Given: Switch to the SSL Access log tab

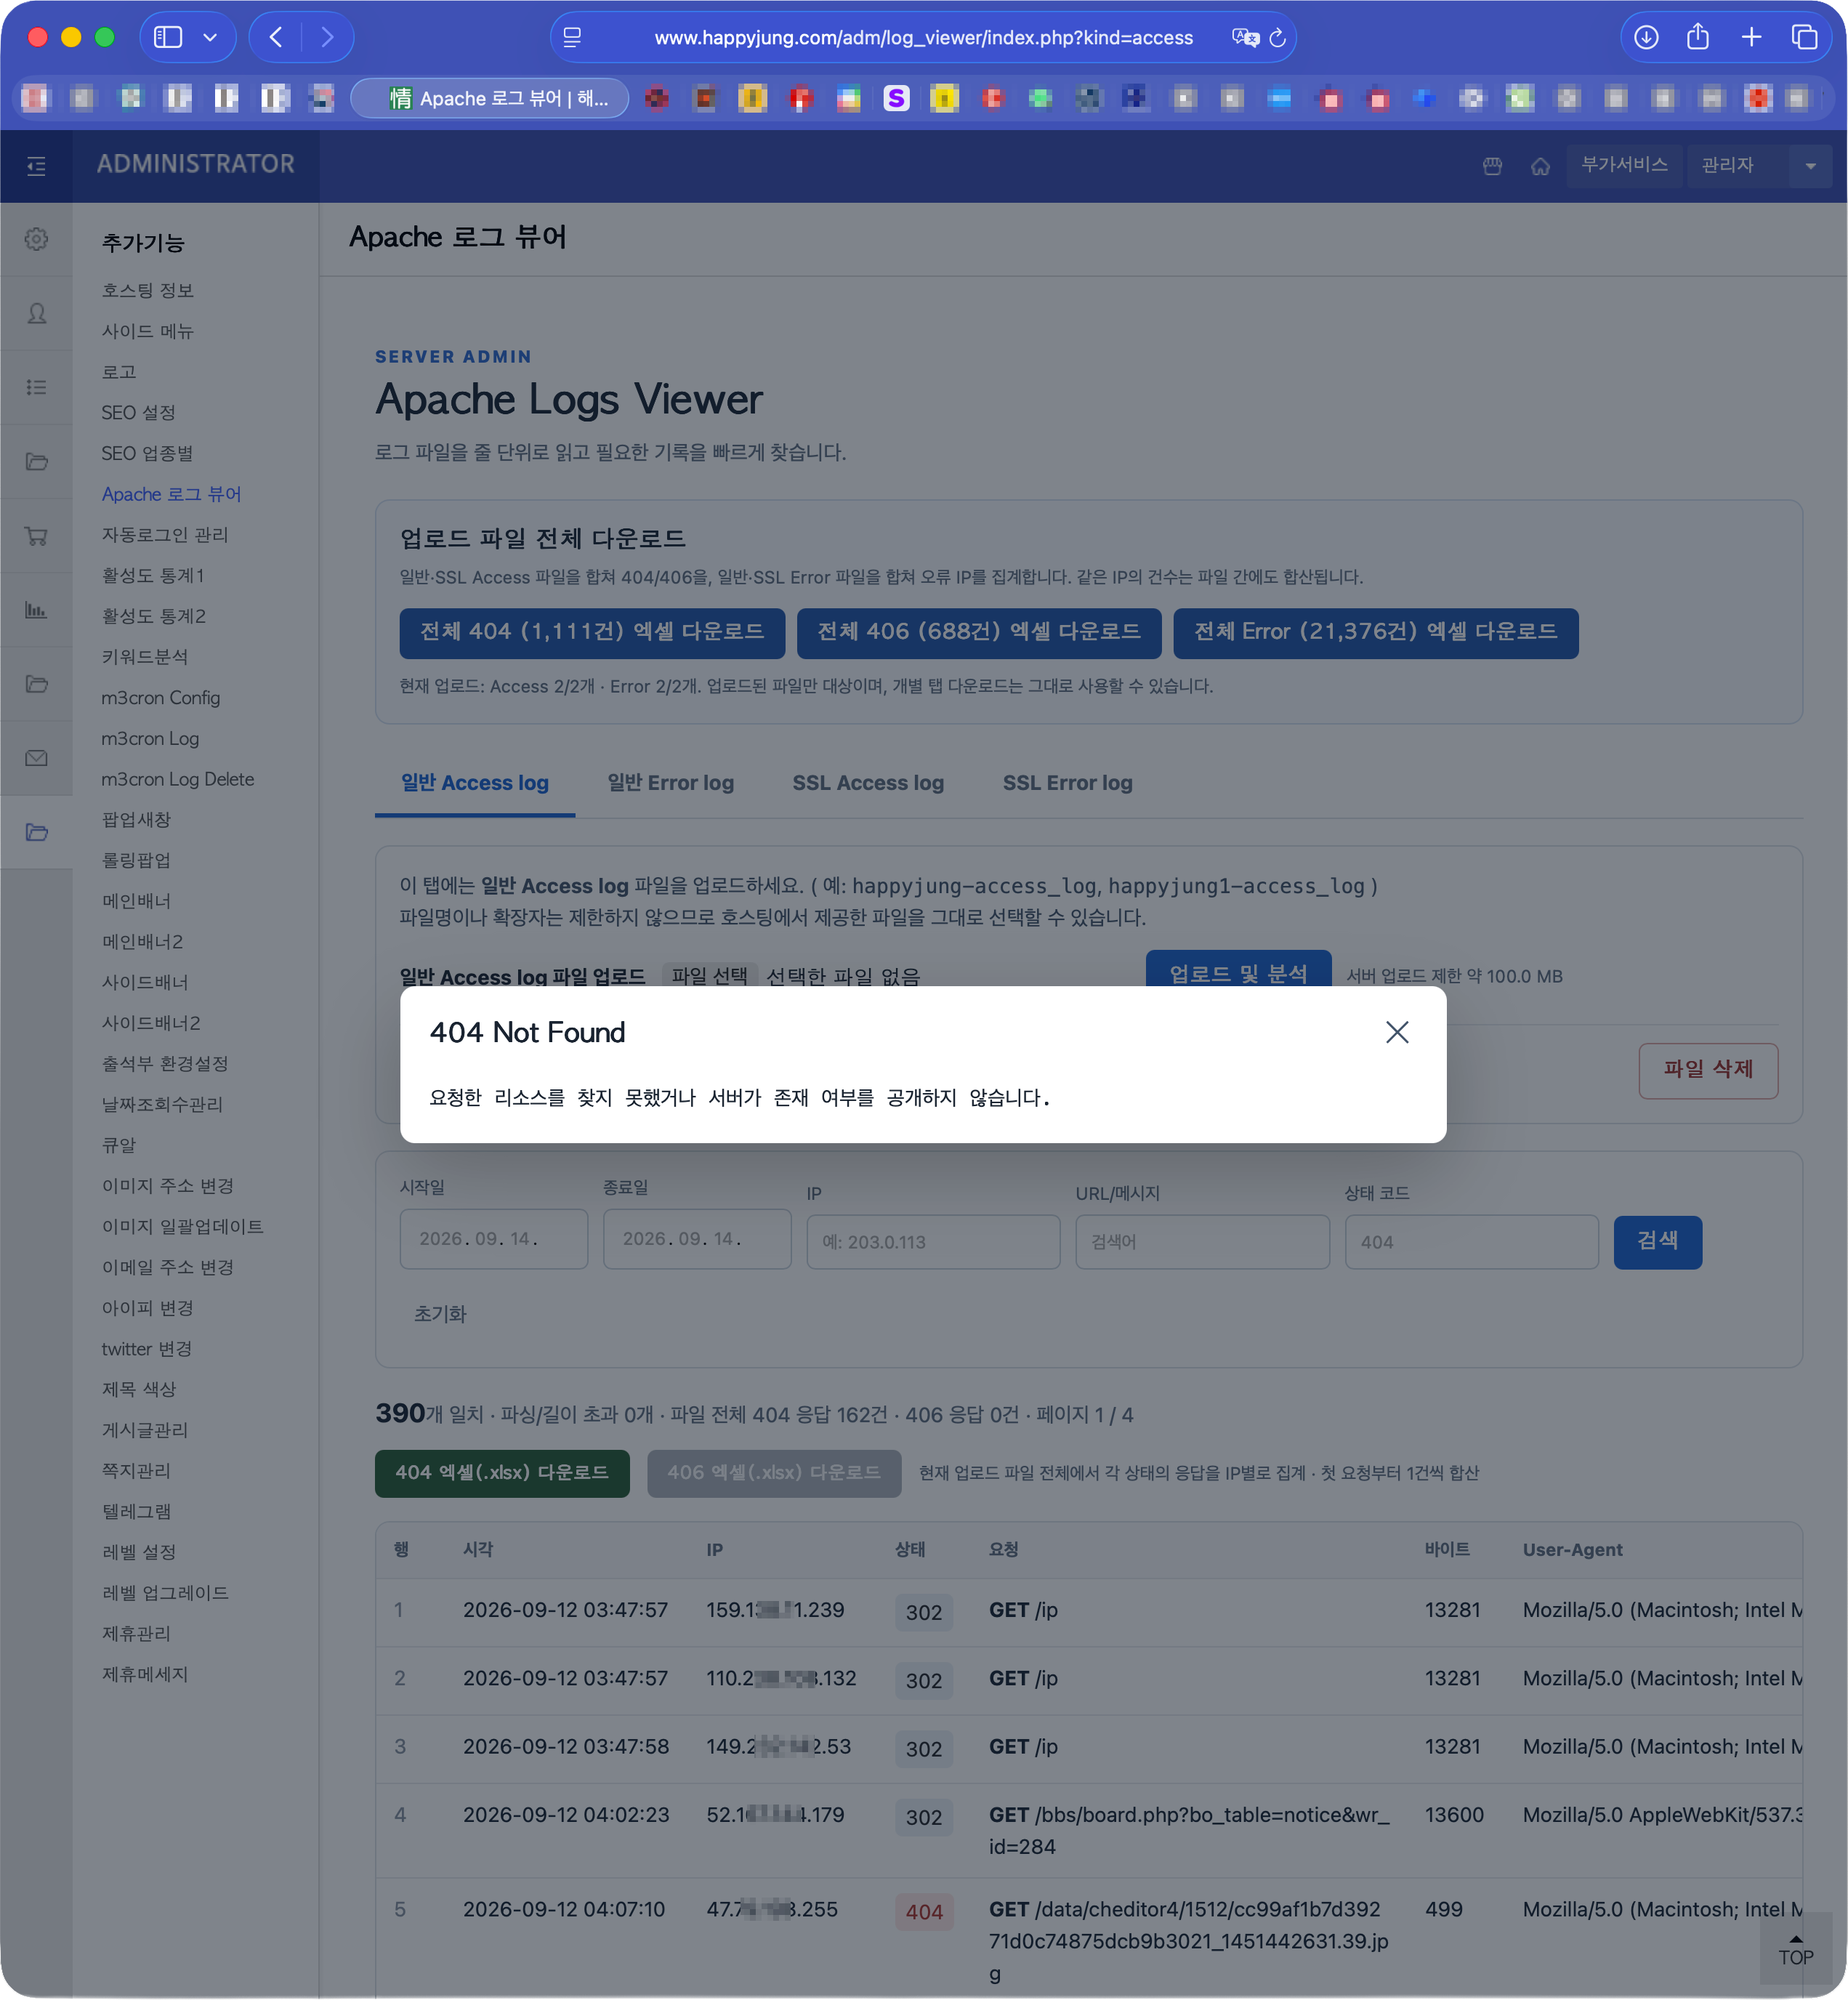Looking at the screenshot, I should 868,783.
